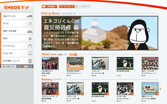Switch to ランダムモード random mode
The image size is (167, 104).
(67, 6)
